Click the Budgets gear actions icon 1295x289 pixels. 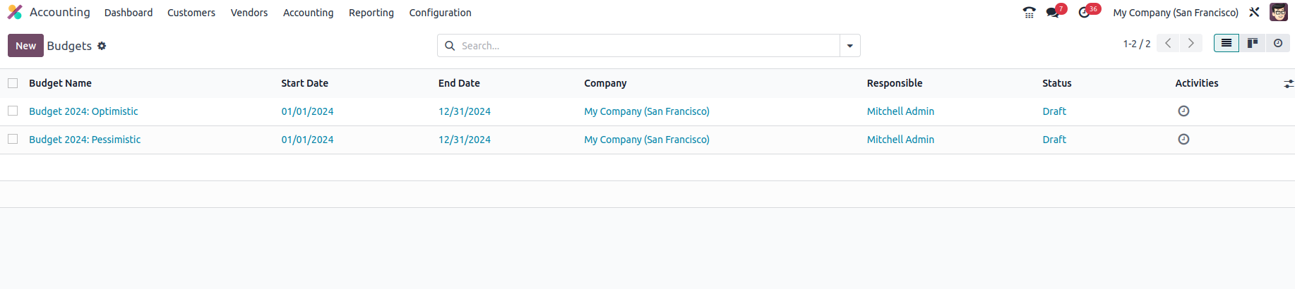coord(102,46)
